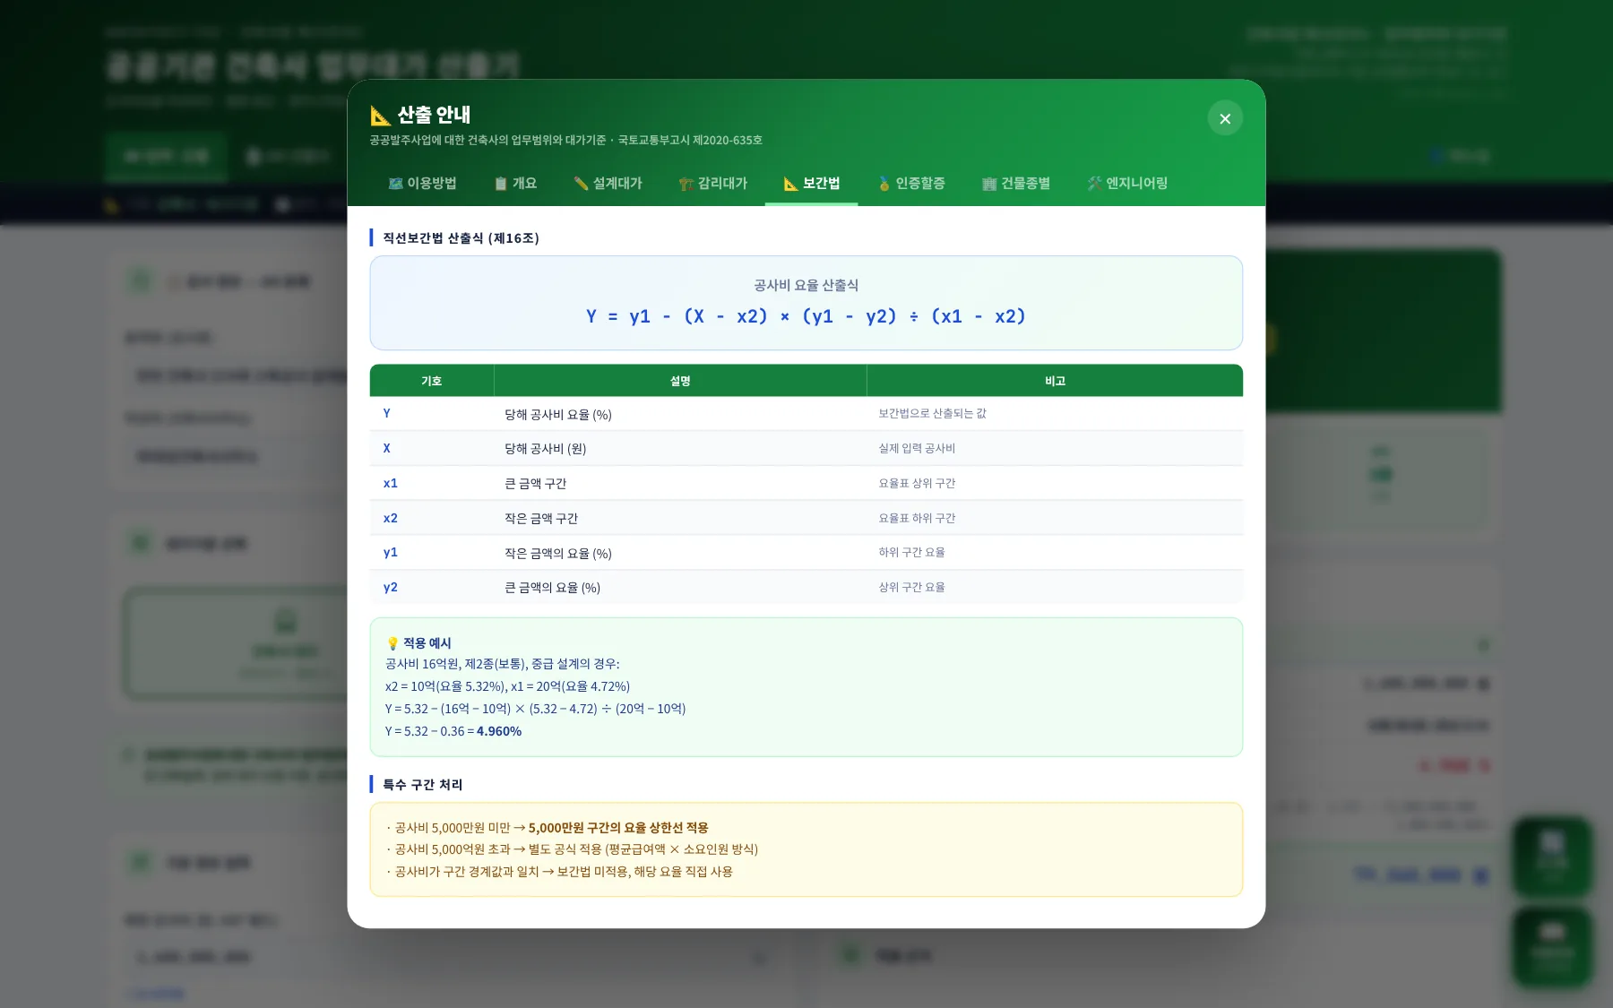Click the 실제 입력 공사비 note
The image size is (1613, 1008).
click(x=917, y=448)
